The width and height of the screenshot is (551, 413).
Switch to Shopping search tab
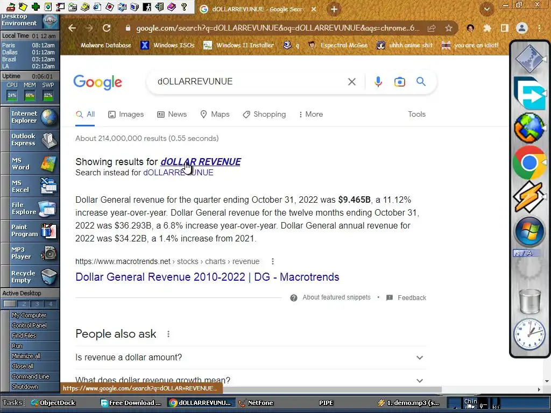[x=264, y=115]
